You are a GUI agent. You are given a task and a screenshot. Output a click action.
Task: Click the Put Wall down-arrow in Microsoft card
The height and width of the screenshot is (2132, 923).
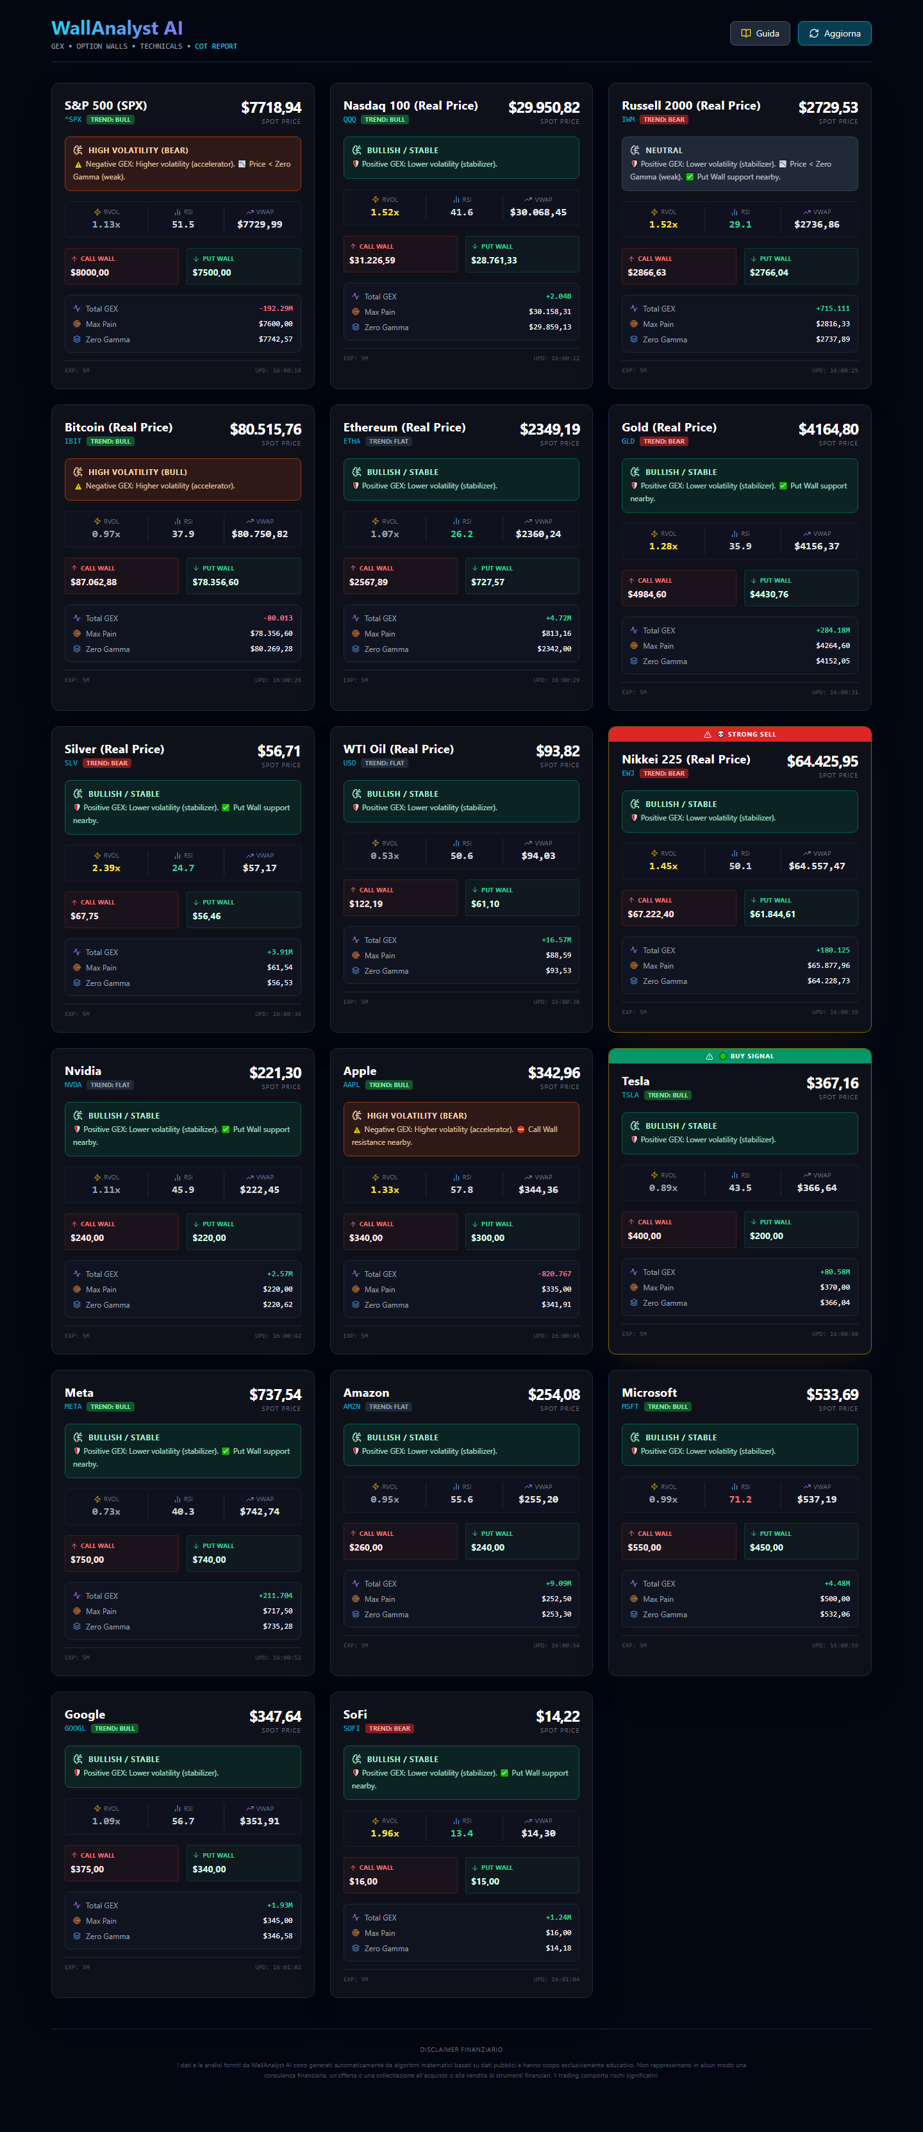click(753, 1533)
